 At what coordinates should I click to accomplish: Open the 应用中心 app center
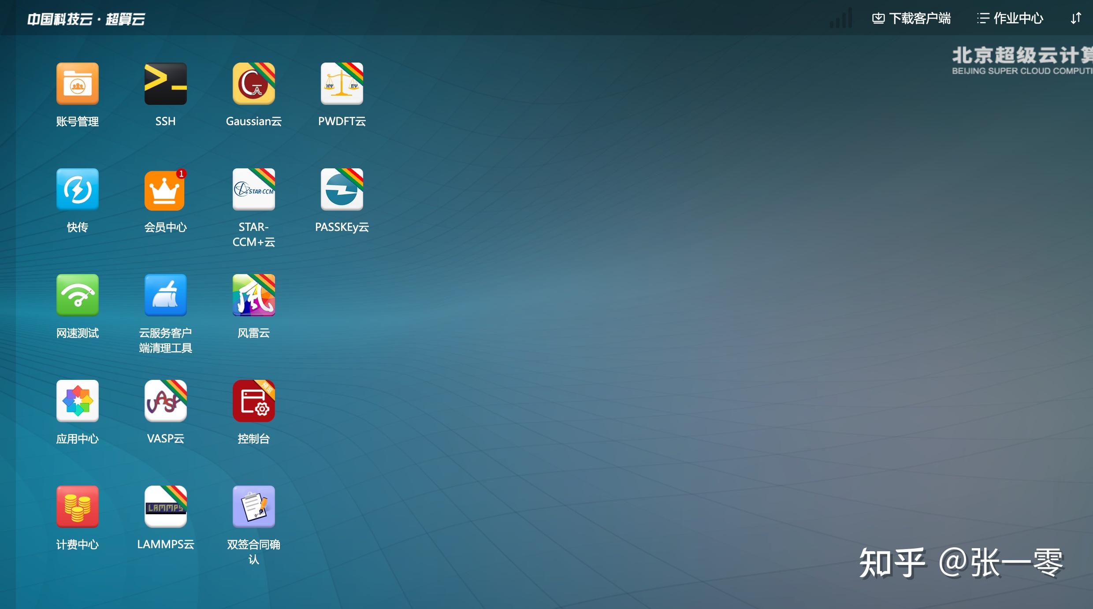(x=77, y=401)
